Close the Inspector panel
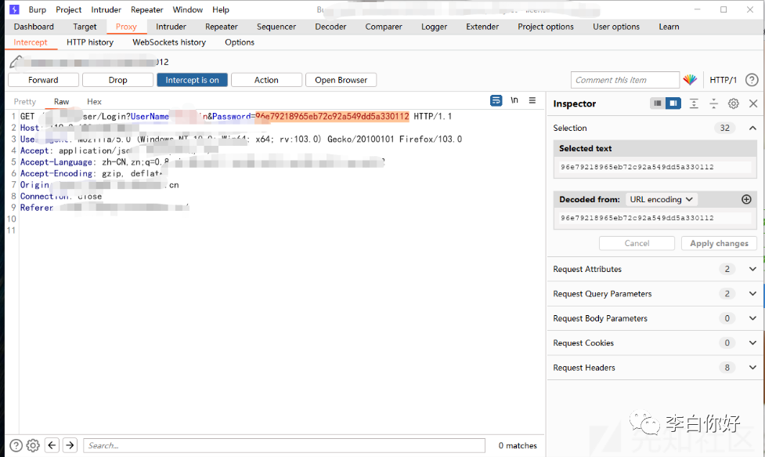 click(x=752, y=103)
